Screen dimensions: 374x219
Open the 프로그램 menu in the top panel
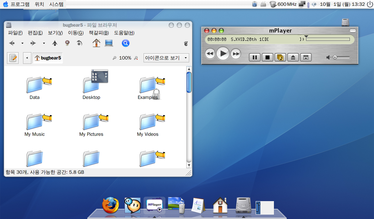(20, 4)
